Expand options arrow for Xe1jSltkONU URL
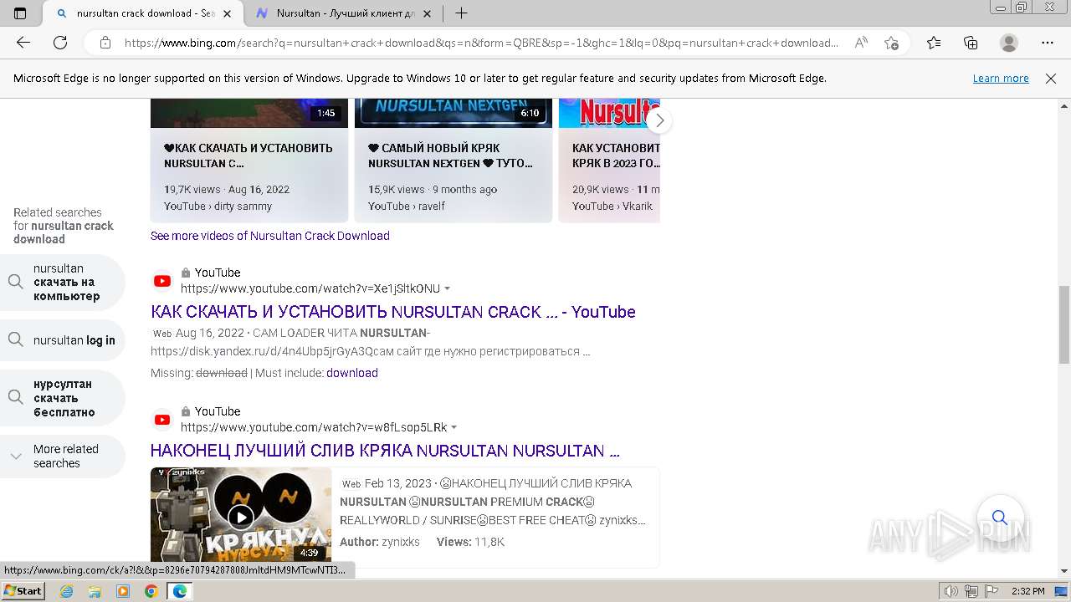 point(448,288)
